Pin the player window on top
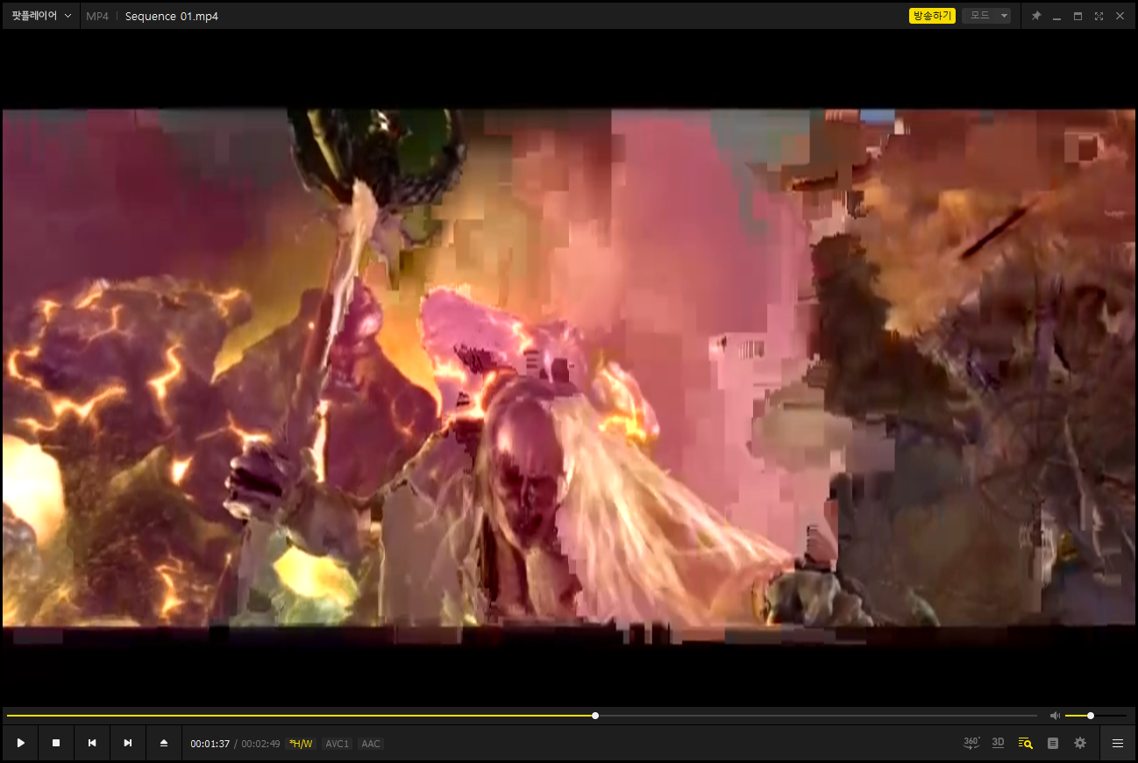 pyautogui.click(x=1035, y=16)
